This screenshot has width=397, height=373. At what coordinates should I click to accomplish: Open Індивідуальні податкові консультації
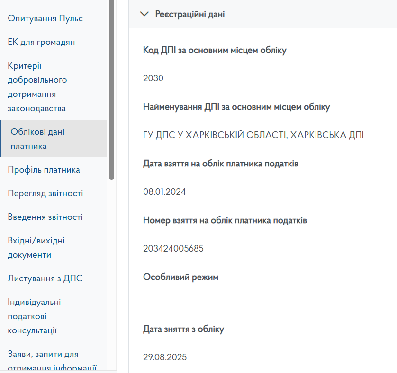pyautogui.click(x=34, y=316)
